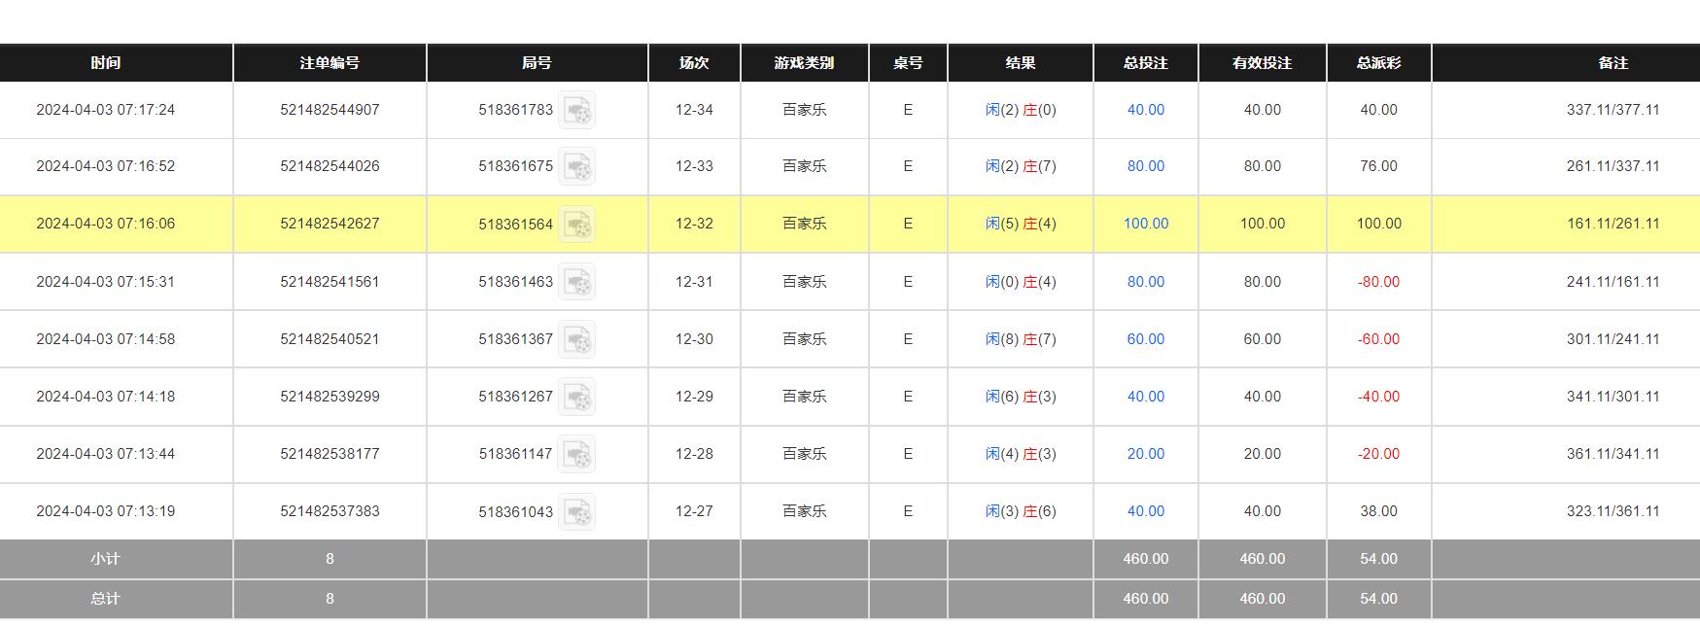Click round number 518361564
Image resolution: width=1700 pixels, height=626 pixels.
pos(515,225)
